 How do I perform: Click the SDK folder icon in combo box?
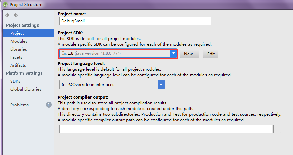[x=64, y=53]
